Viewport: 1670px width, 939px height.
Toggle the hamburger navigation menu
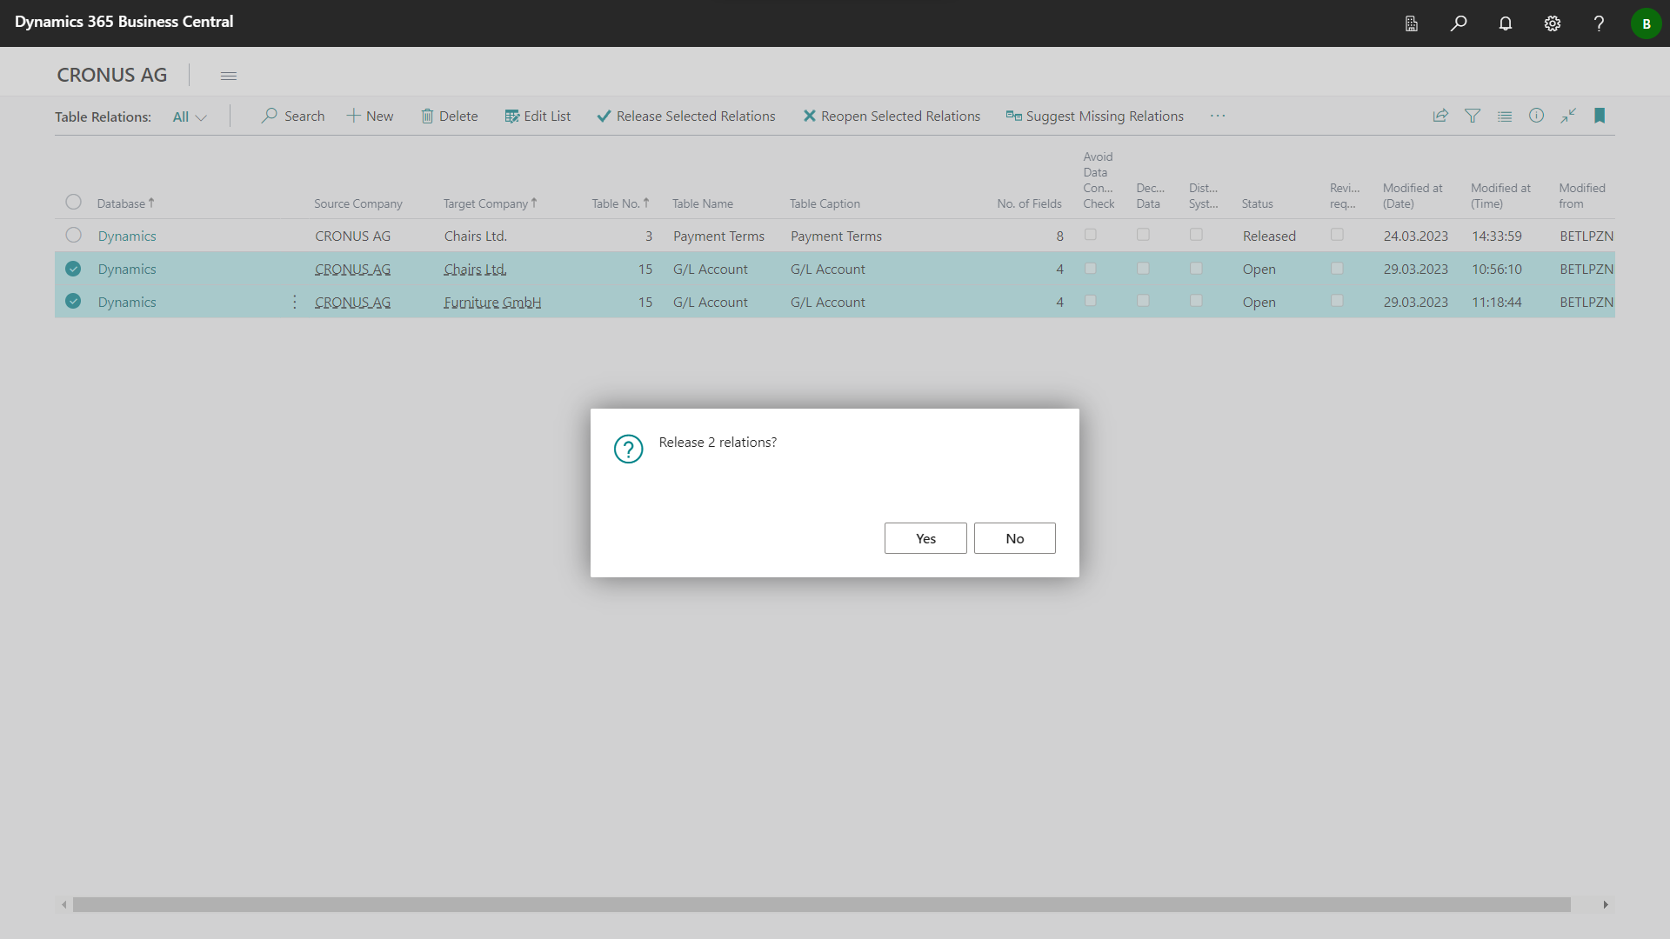pyautogui.click(x=229, y=76)
